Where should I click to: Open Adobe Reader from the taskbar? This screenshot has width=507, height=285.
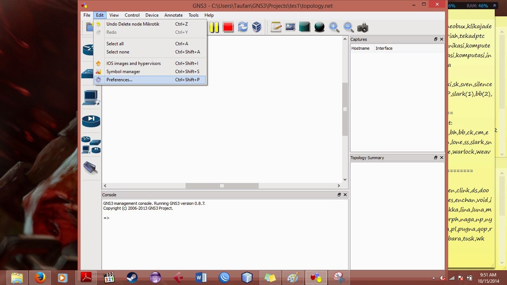click(x=86, y=278)
